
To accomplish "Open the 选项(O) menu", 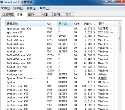I will coord(18,8).
